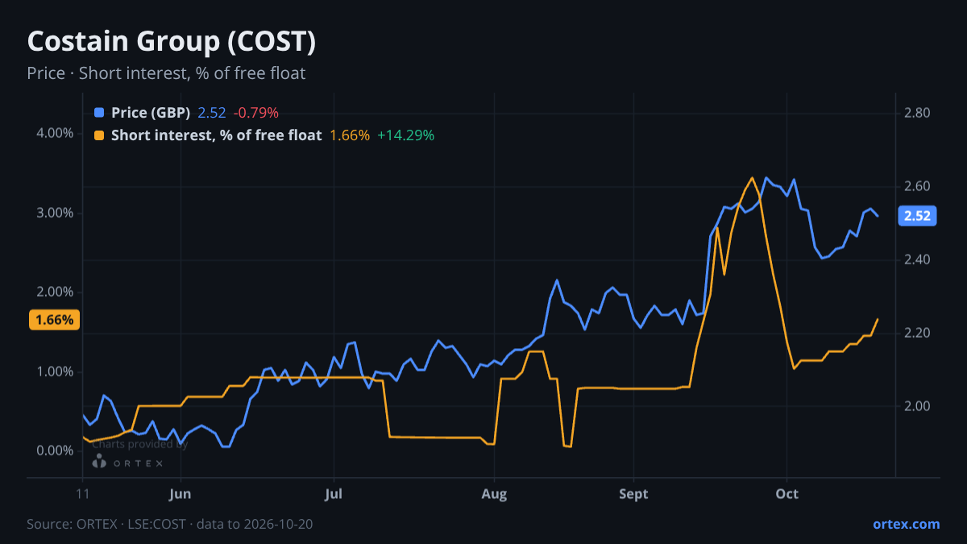967x544 pixels.
Task: Click the Jul x-axis label
Action: click(x=334, y=494)
